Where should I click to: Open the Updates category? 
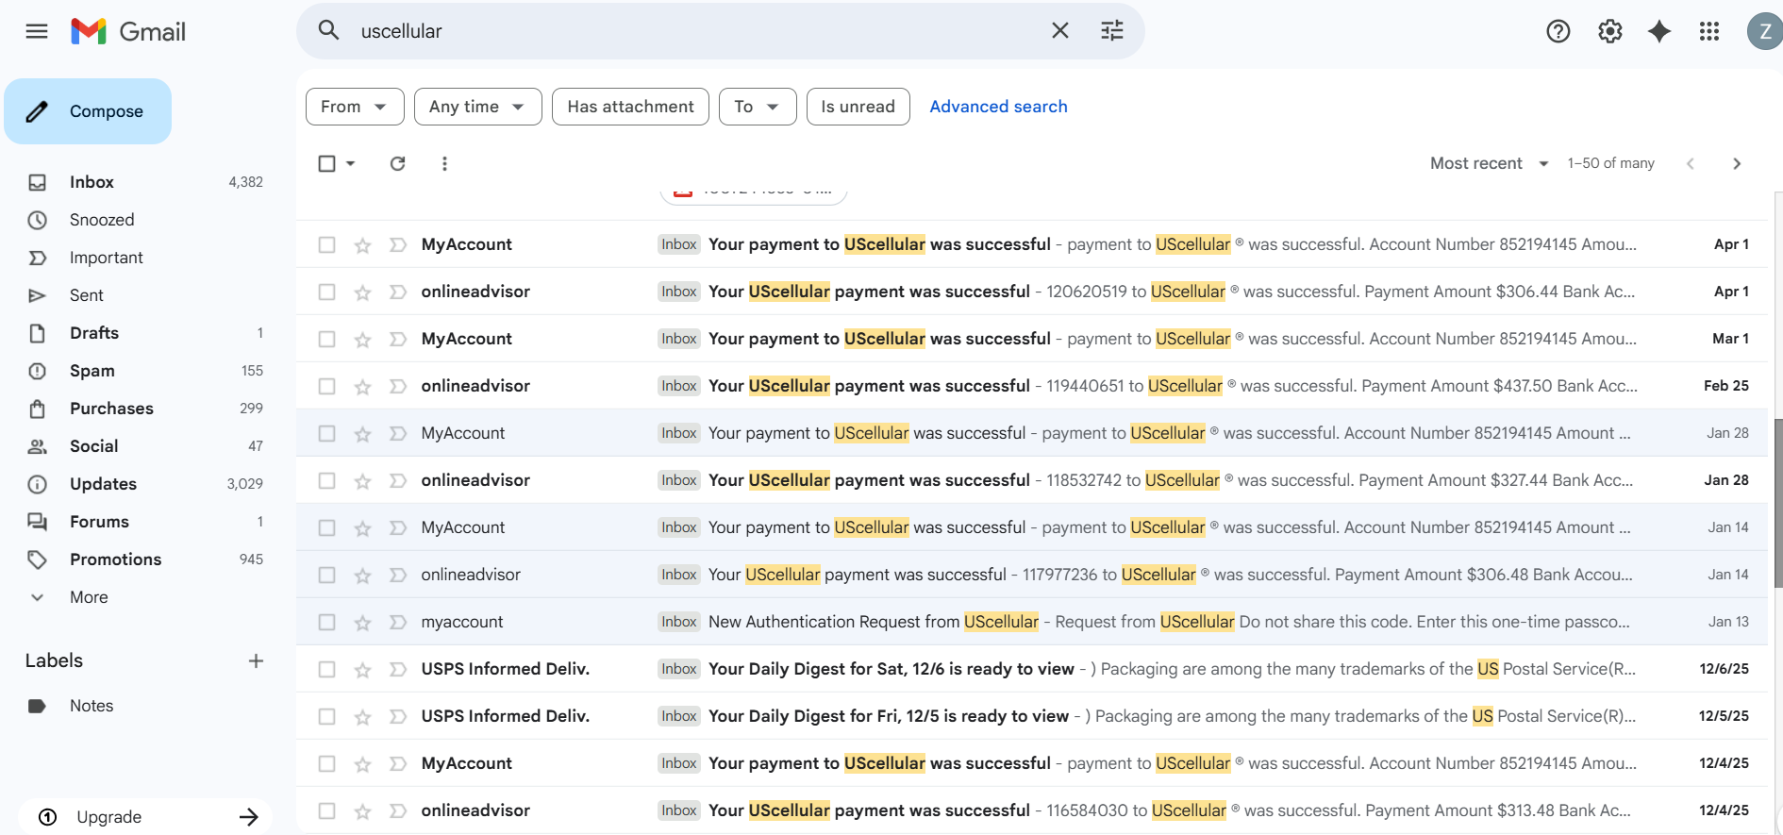103,484
